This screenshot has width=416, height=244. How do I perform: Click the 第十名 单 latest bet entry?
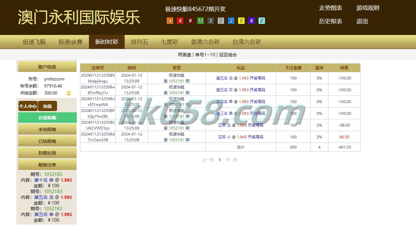tap(44, 180)
